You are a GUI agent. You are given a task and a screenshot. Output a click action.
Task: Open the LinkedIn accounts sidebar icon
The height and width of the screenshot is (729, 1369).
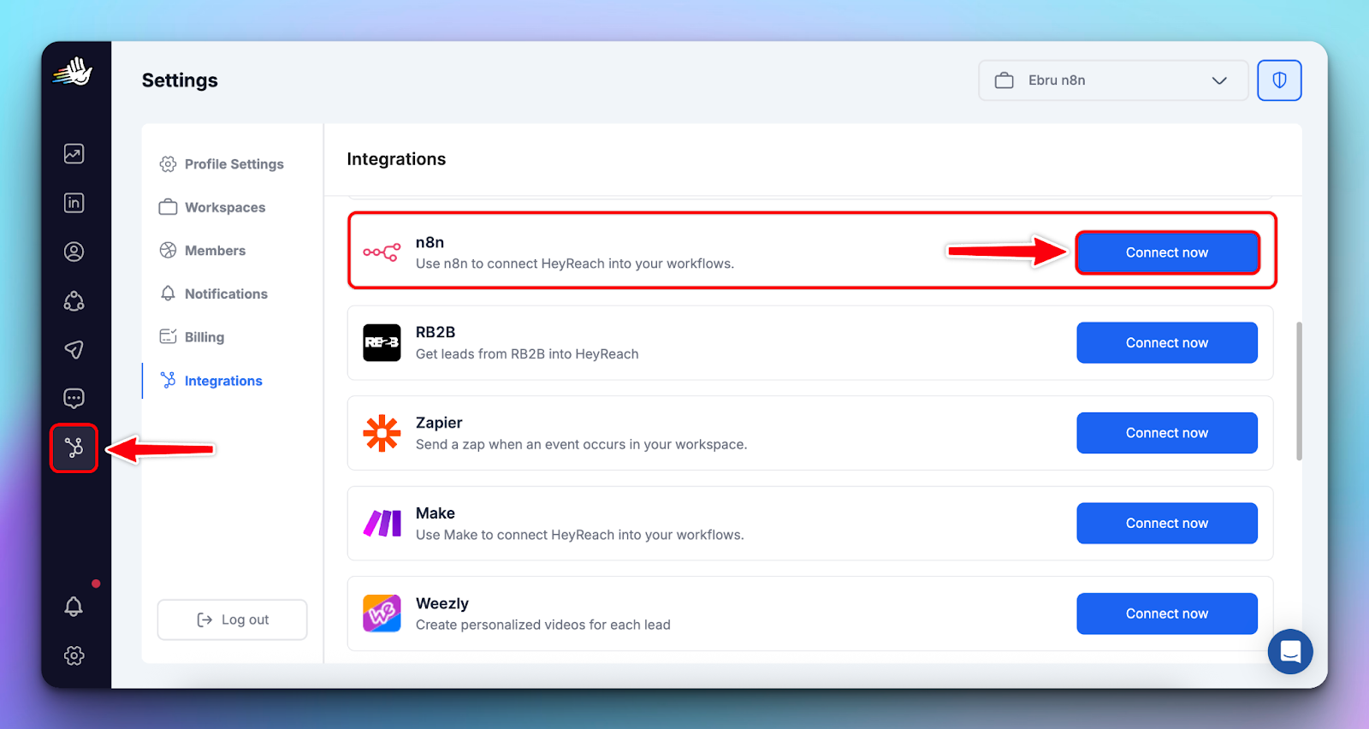point(74,203)
